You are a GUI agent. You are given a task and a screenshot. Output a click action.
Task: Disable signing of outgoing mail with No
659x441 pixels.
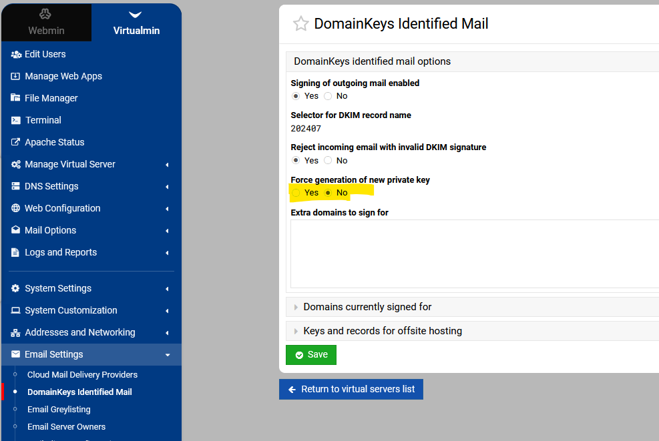point(328,96)
